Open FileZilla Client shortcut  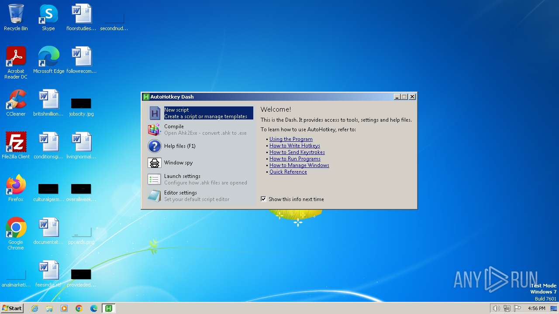(16, 142)
